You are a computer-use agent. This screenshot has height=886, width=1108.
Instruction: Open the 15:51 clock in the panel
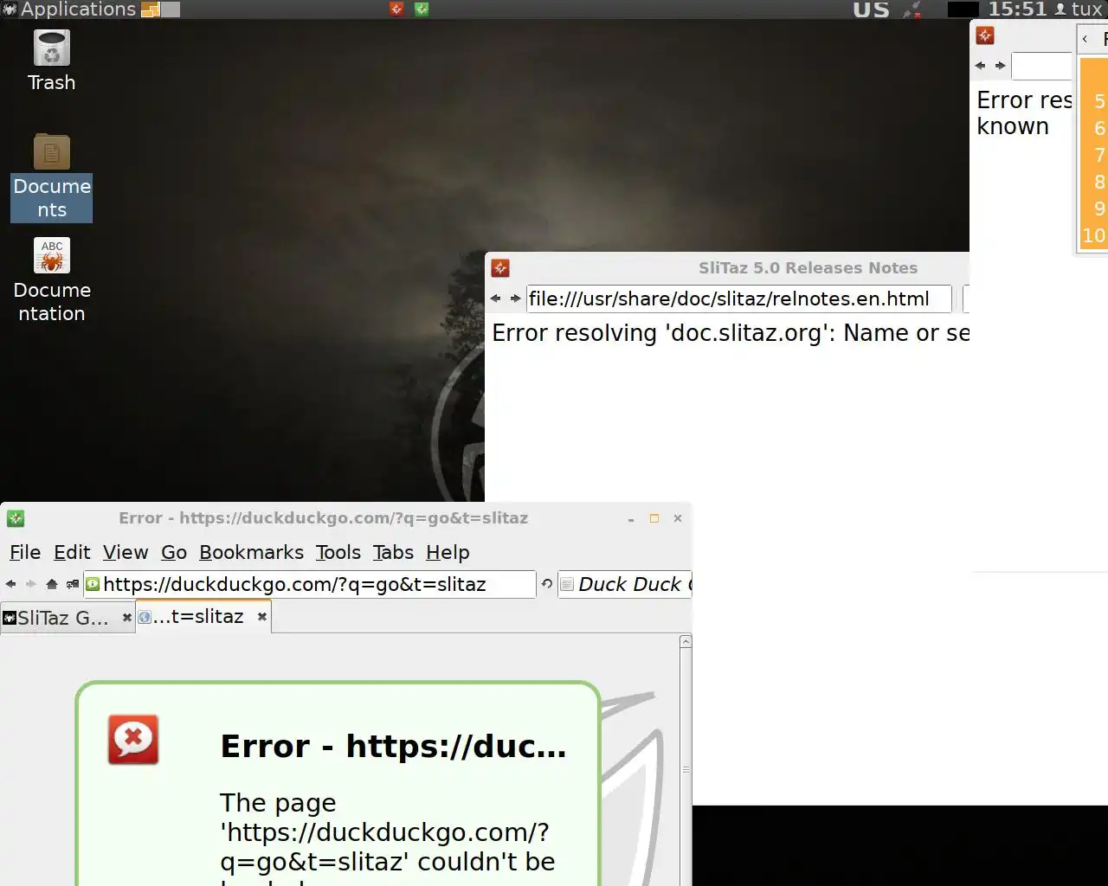click(1017, 10)
